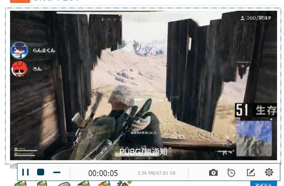Open the アイテム blue button

[x=264, y=184]
